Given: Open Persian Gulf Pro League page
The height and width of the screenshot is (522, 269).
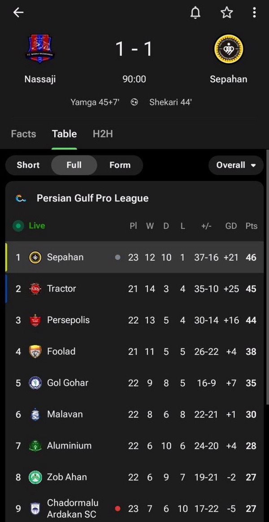Looking at the screenshot, I should point(93,198).
